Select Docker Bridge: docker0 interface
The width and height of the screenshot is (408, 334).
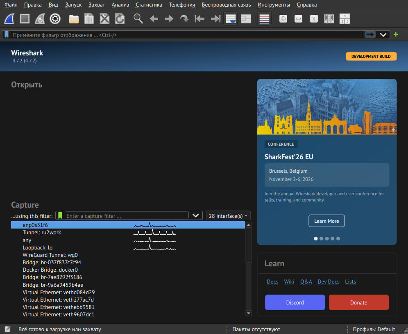[128, 270]
